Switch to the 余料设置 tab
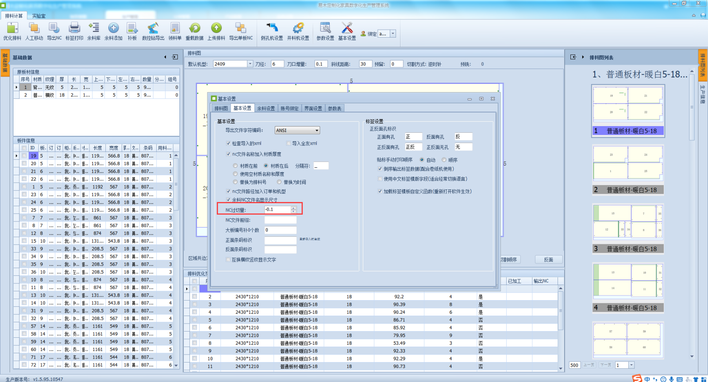 (266, 108)
